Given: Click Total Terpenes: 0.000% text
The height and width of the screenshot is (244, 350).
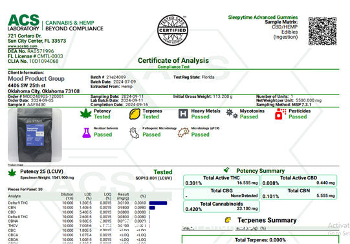Looking at the screenshot, I should (x=260, y=240).
